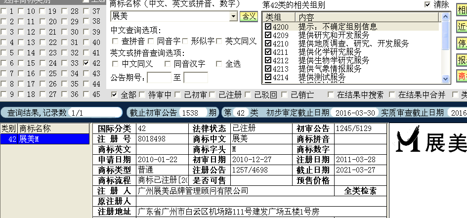The image size is (467, 218).
Task: Toggle 形似字 similar-shape option
Action: coord(185,41)
